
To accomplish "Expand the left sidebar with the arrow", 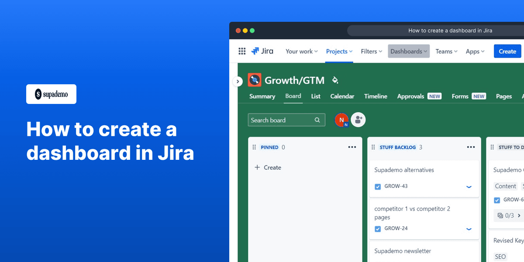I will point(238,81).
